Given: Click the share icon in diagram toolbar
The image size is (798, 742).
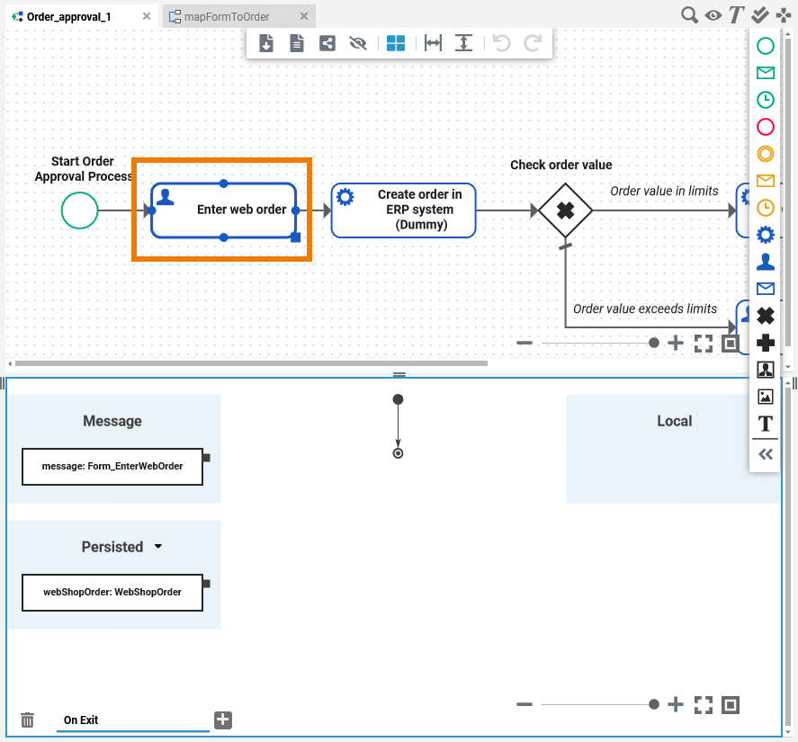Looking at the screenshot, I should click(x=327, y=43).
